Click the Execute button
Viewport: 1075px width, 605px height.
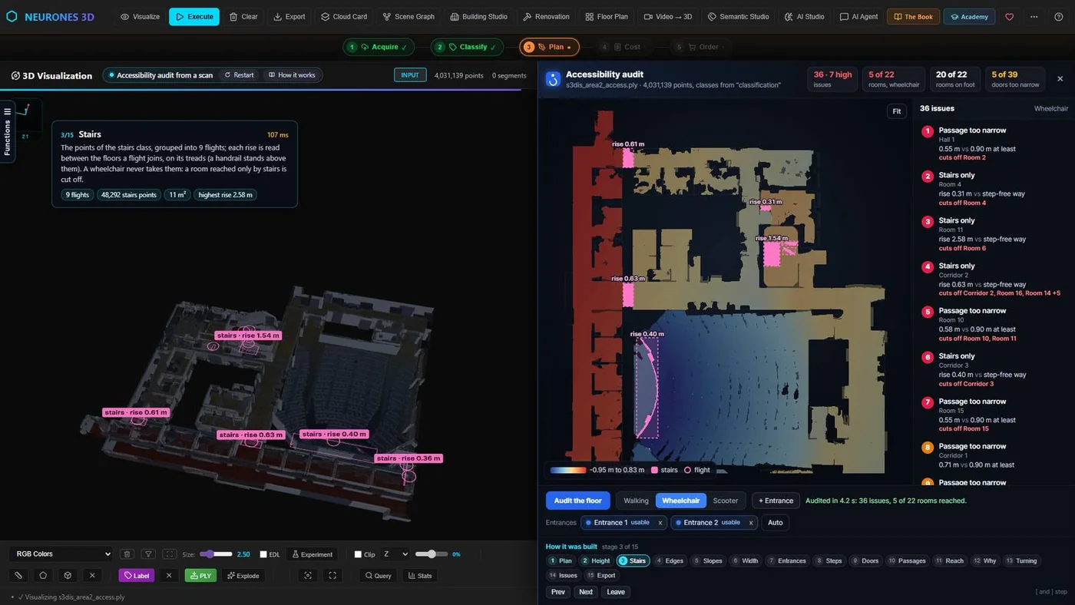point(194,16)
